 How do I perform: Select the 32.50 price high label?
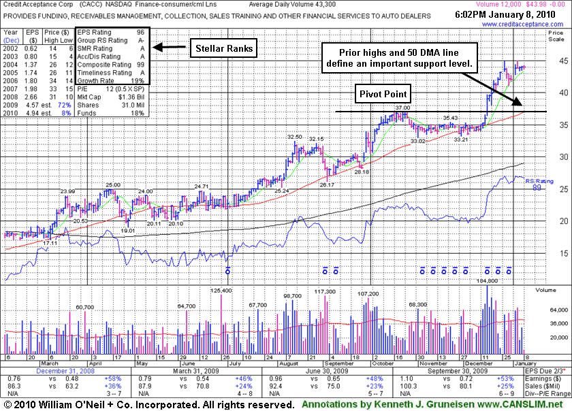[x=295, y=137]
